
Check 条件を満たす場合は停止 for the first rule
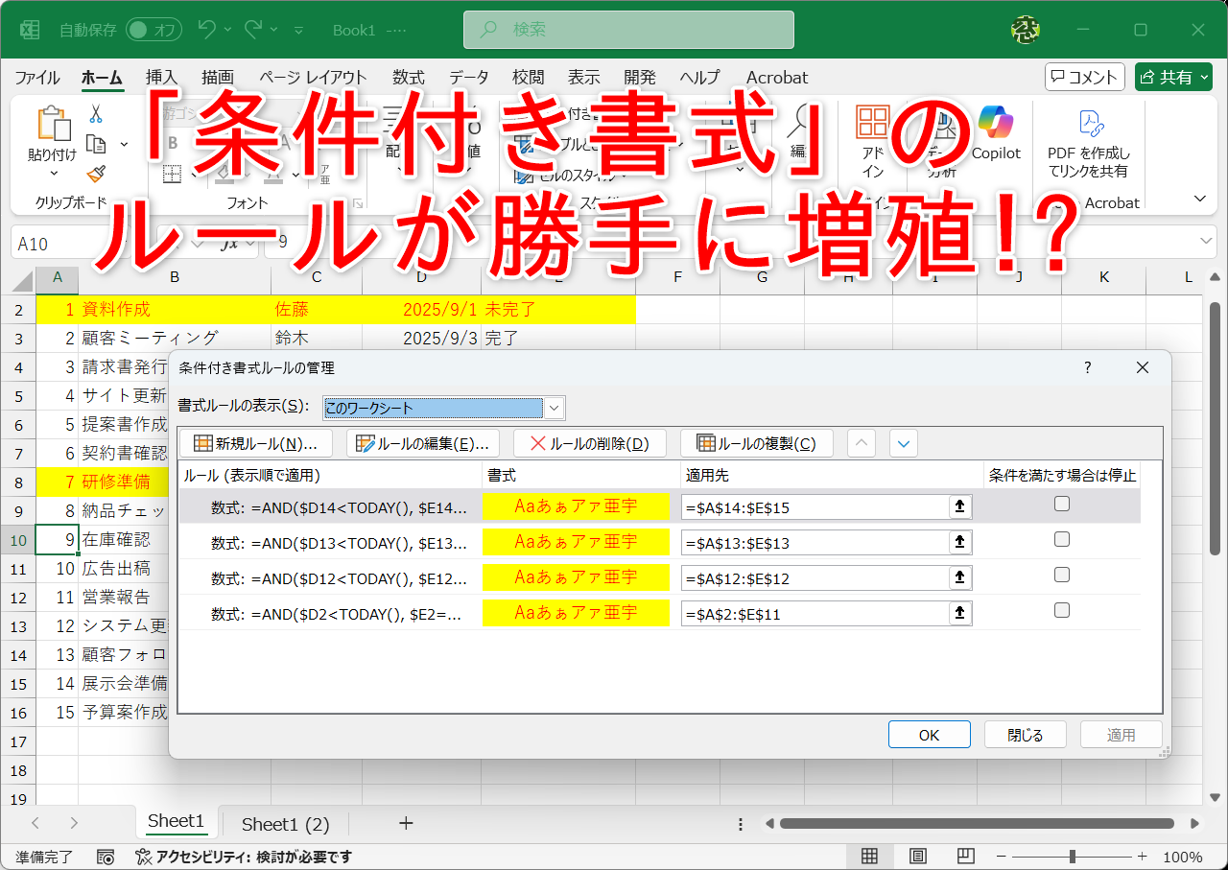[1061, 503]
